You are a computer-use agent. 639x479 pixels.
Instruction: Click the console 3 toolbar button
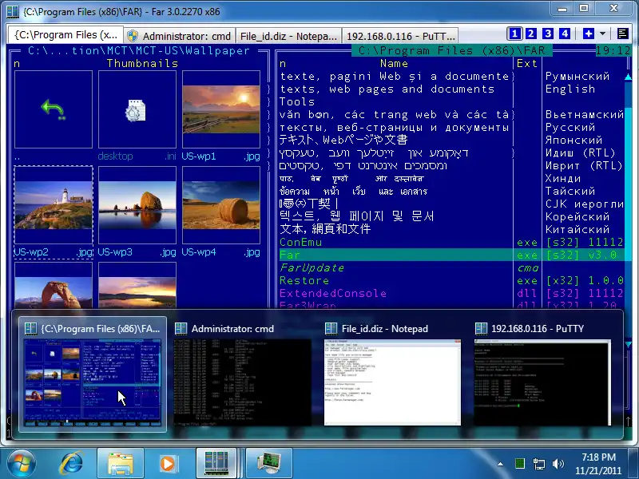coord(548,34)
